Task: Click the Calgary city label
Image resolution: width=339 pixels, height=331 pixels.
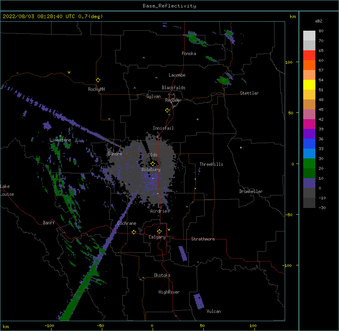Action: 157,237
